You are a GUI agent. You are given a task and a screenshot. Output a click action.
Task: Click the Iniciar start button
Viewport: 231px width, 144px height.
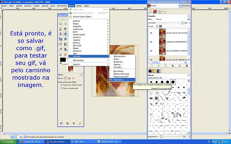point(9,142)
